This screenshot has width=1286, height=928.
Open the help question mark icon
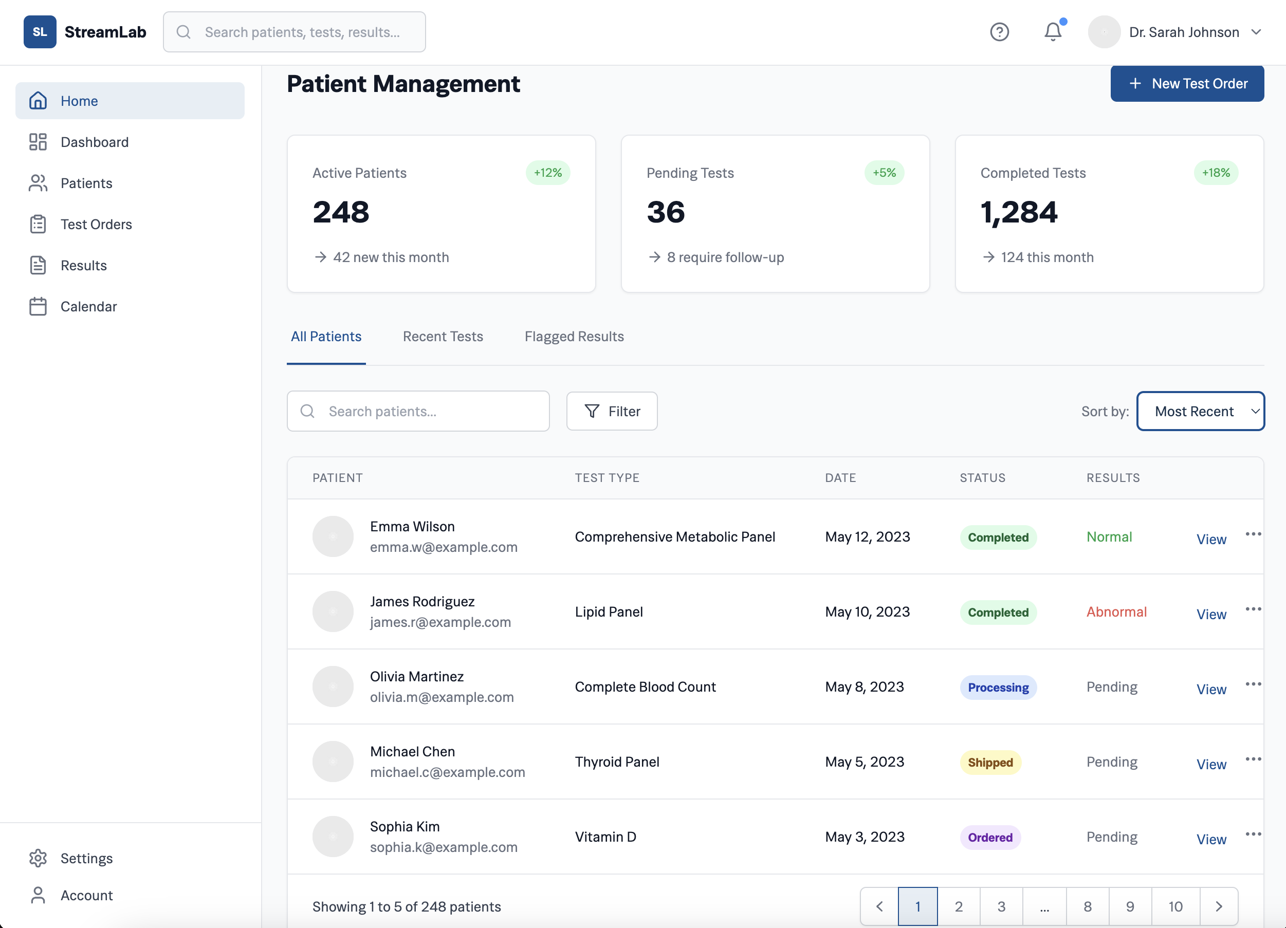[1000, 32]
